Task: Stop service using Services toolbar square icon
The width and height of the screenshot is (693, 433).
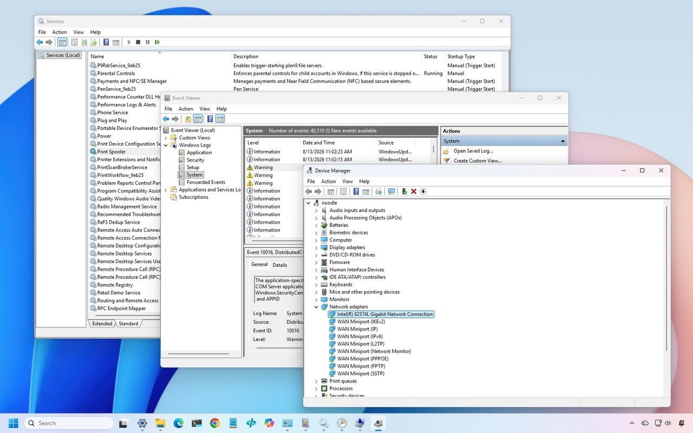Action: coord(138,42)
